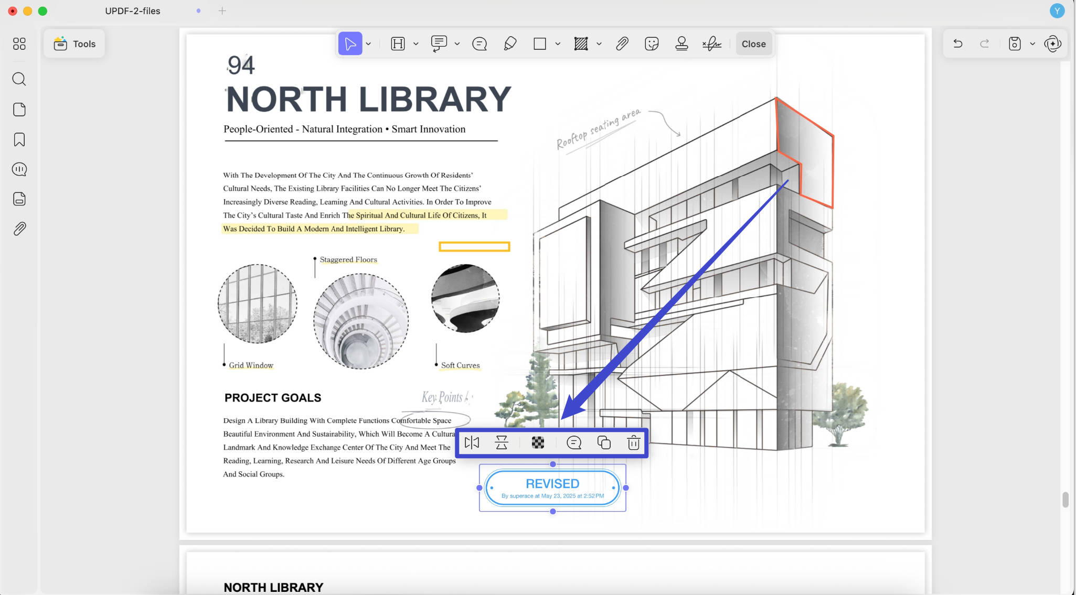
Task: Click the NORTH LIBRARY heading
Action: coord(369,99)
